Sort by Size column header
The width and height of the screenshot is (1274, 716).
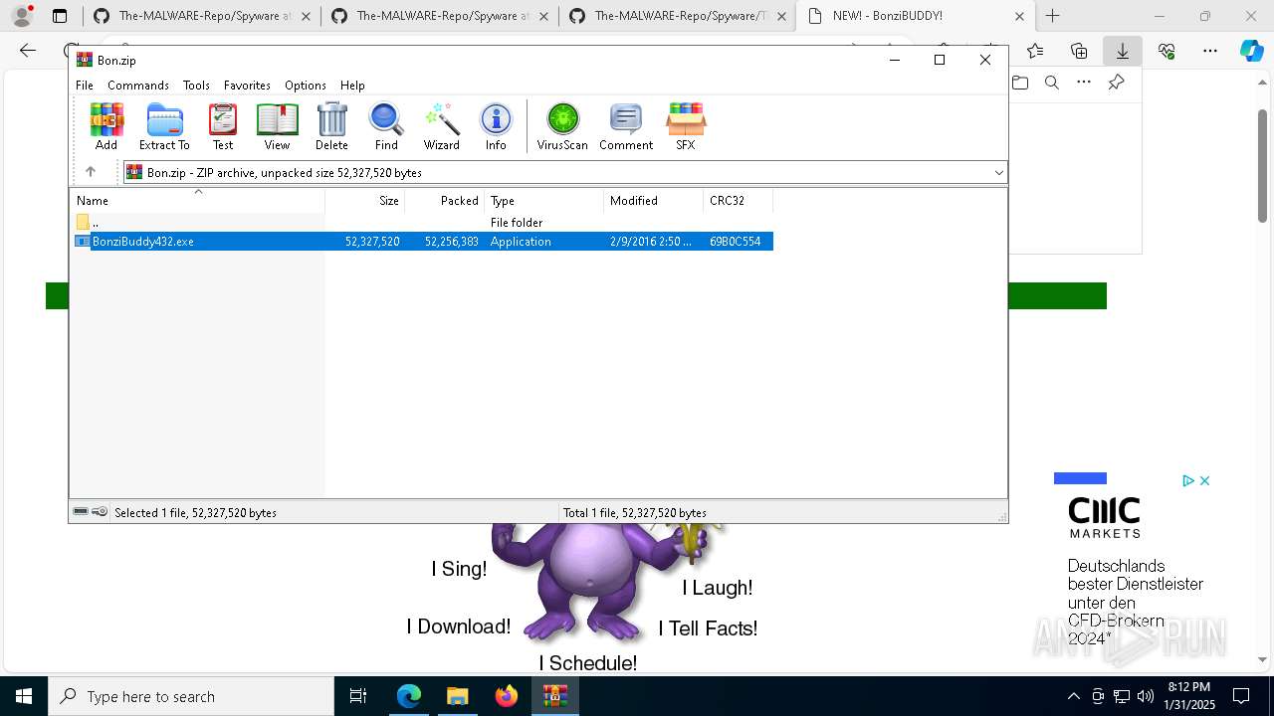point(364,201)
